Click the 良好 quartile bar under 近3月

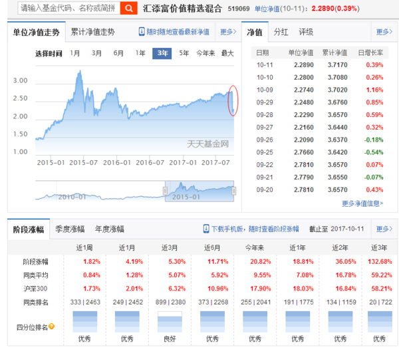(x=170, y=322)
